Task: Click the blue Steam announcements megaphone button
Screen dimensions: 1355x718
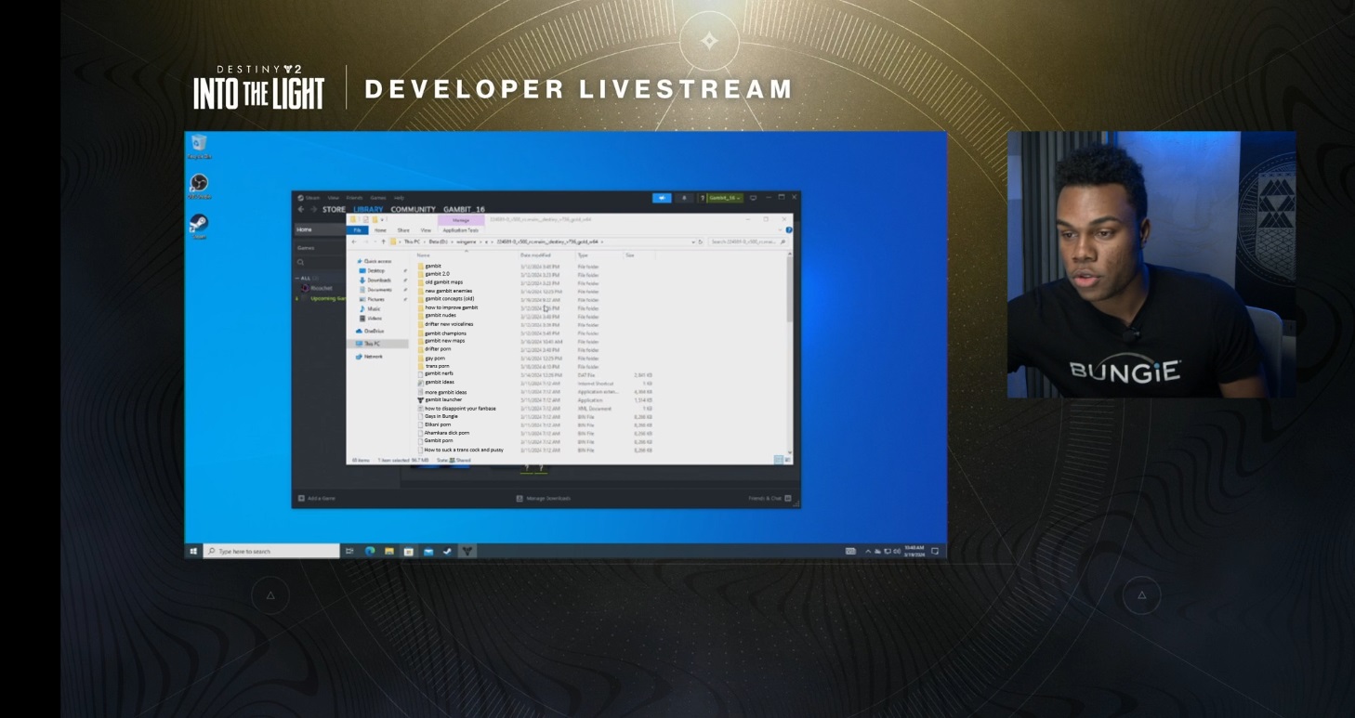Action: pyautogui.click(x=662, y=198)
